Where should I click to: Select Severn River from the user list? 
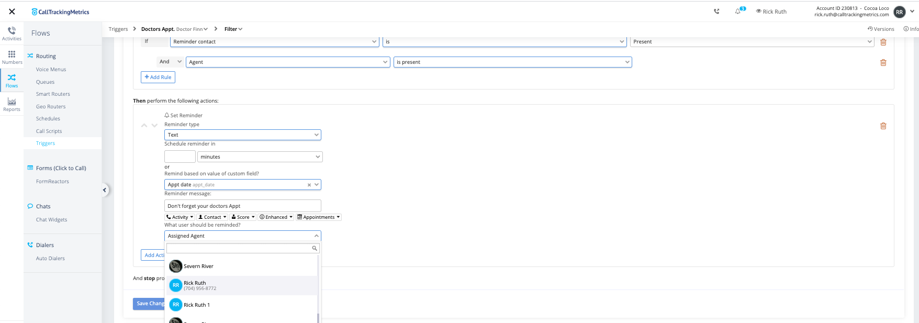pyautogui.click(x=198, y=266)
